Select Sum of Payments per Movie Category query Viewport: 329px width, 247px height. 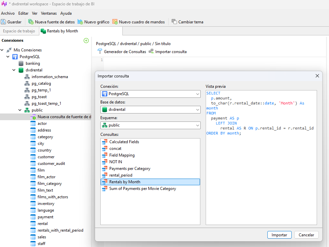tap(150, 189)
